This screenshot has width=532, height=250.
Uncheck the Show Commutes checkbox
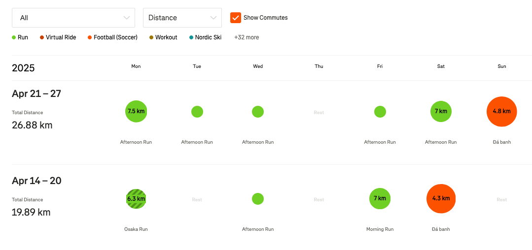tap(236, 18)
